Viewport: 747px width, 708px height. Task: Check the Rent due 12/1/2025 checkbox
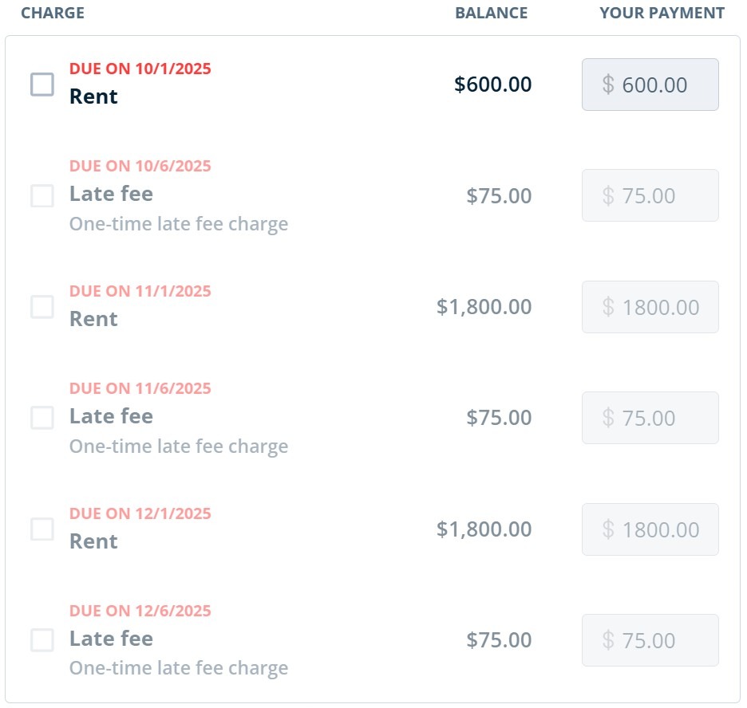(x=42, y=529)
